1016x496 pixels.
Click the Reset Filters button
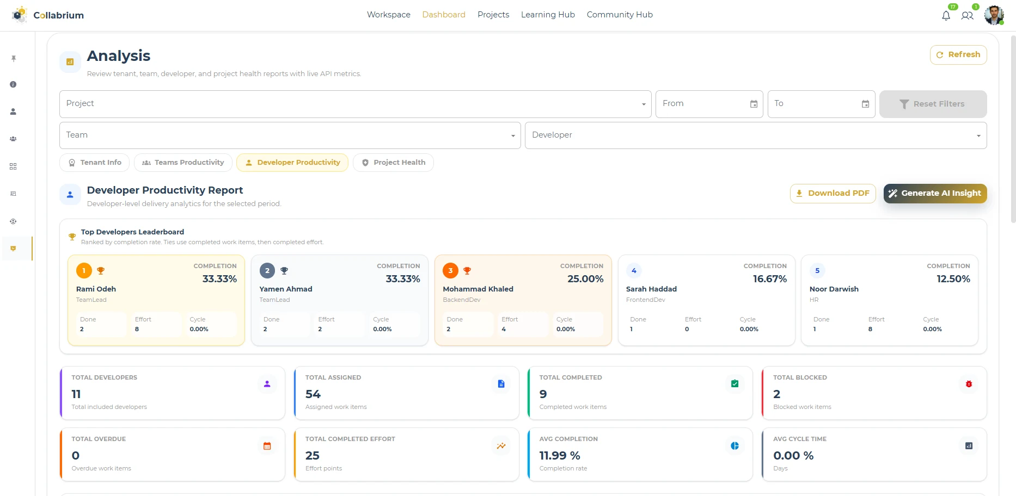tap(933, 104)
